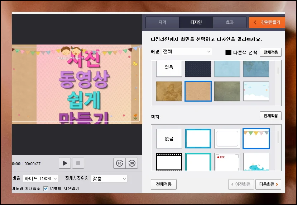Viewport: 297px width, 205px height.
Task: Select the 디자인 tab
Action: tap(196, 22)
